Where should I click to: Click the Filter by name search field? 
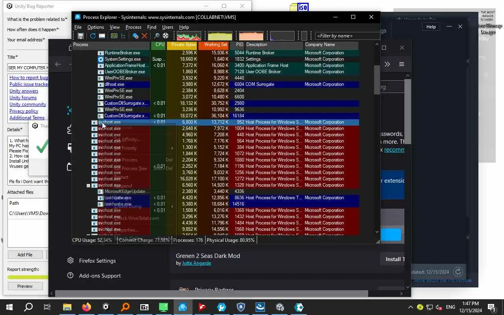click(x=348, y=36)
